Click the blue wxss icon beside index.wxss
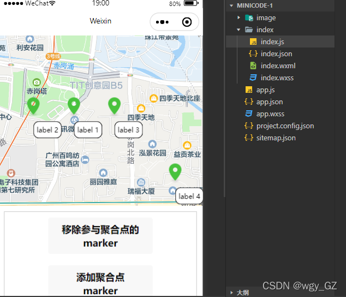This screenshot has width=346, height=297. coord(253,78)
